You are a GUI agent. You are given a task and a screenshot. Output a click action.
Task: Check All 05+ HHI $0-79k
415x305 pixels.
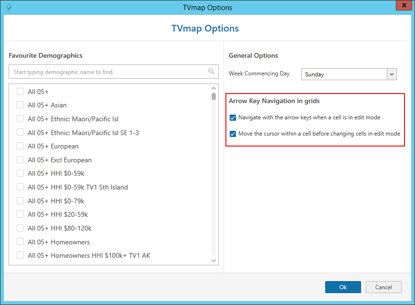pyautogui.click(x=21, y=201)
